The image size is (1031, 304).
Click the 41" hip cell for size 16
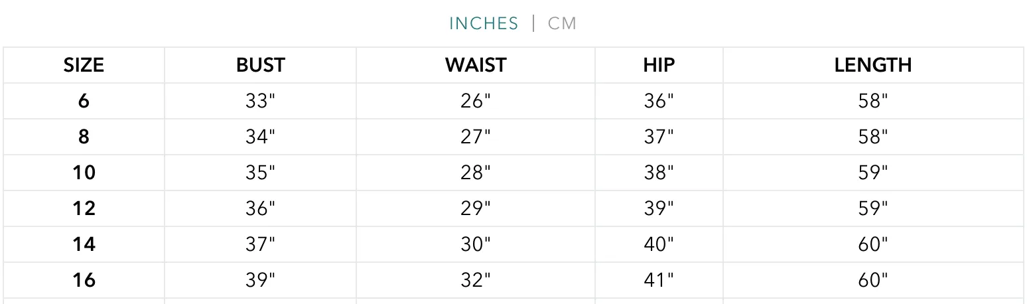tap(659, 280)
